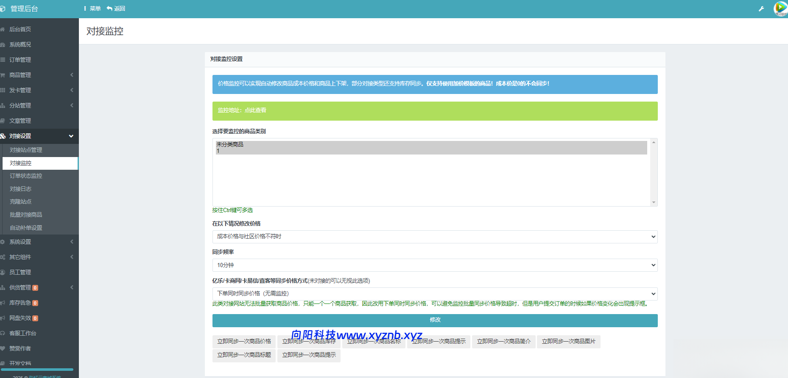Image resolution: width=788 pixels, height=378 pixels.
Task: Open the 同步频率 10分钟 dropdown
Action: click(x=435, y=265)
